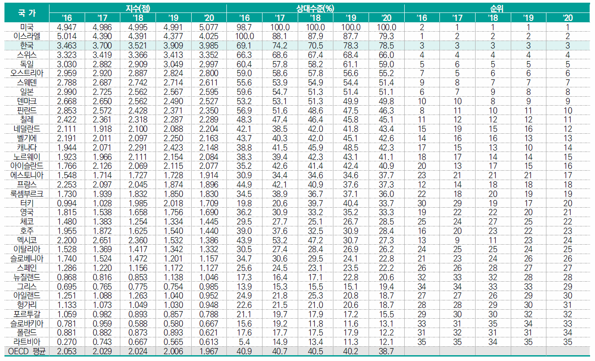Screen dimensions: 595x361
Task: Click the 0.270 index value for 라트비아
Action: pos(66,342)
